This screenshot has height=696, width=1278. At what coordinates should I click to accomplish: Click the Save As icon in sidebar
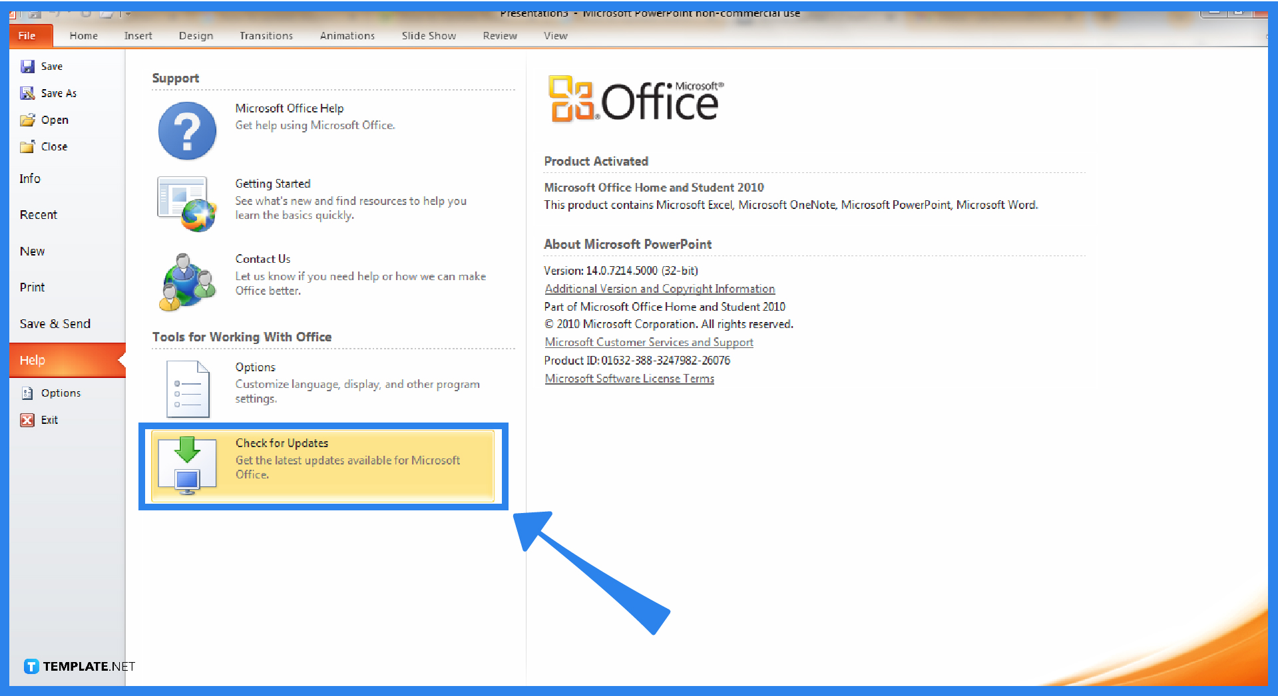click(x=27, y=92)
